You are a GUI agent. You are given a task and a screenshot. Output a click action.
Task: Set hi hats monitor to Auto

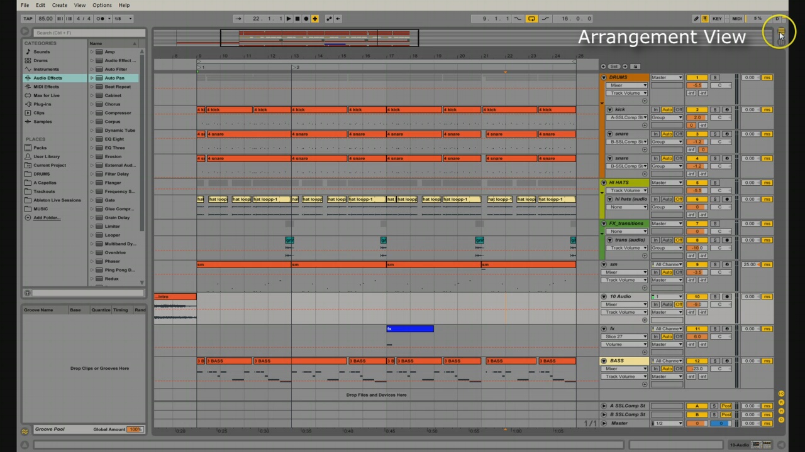[x=667, y=200]
